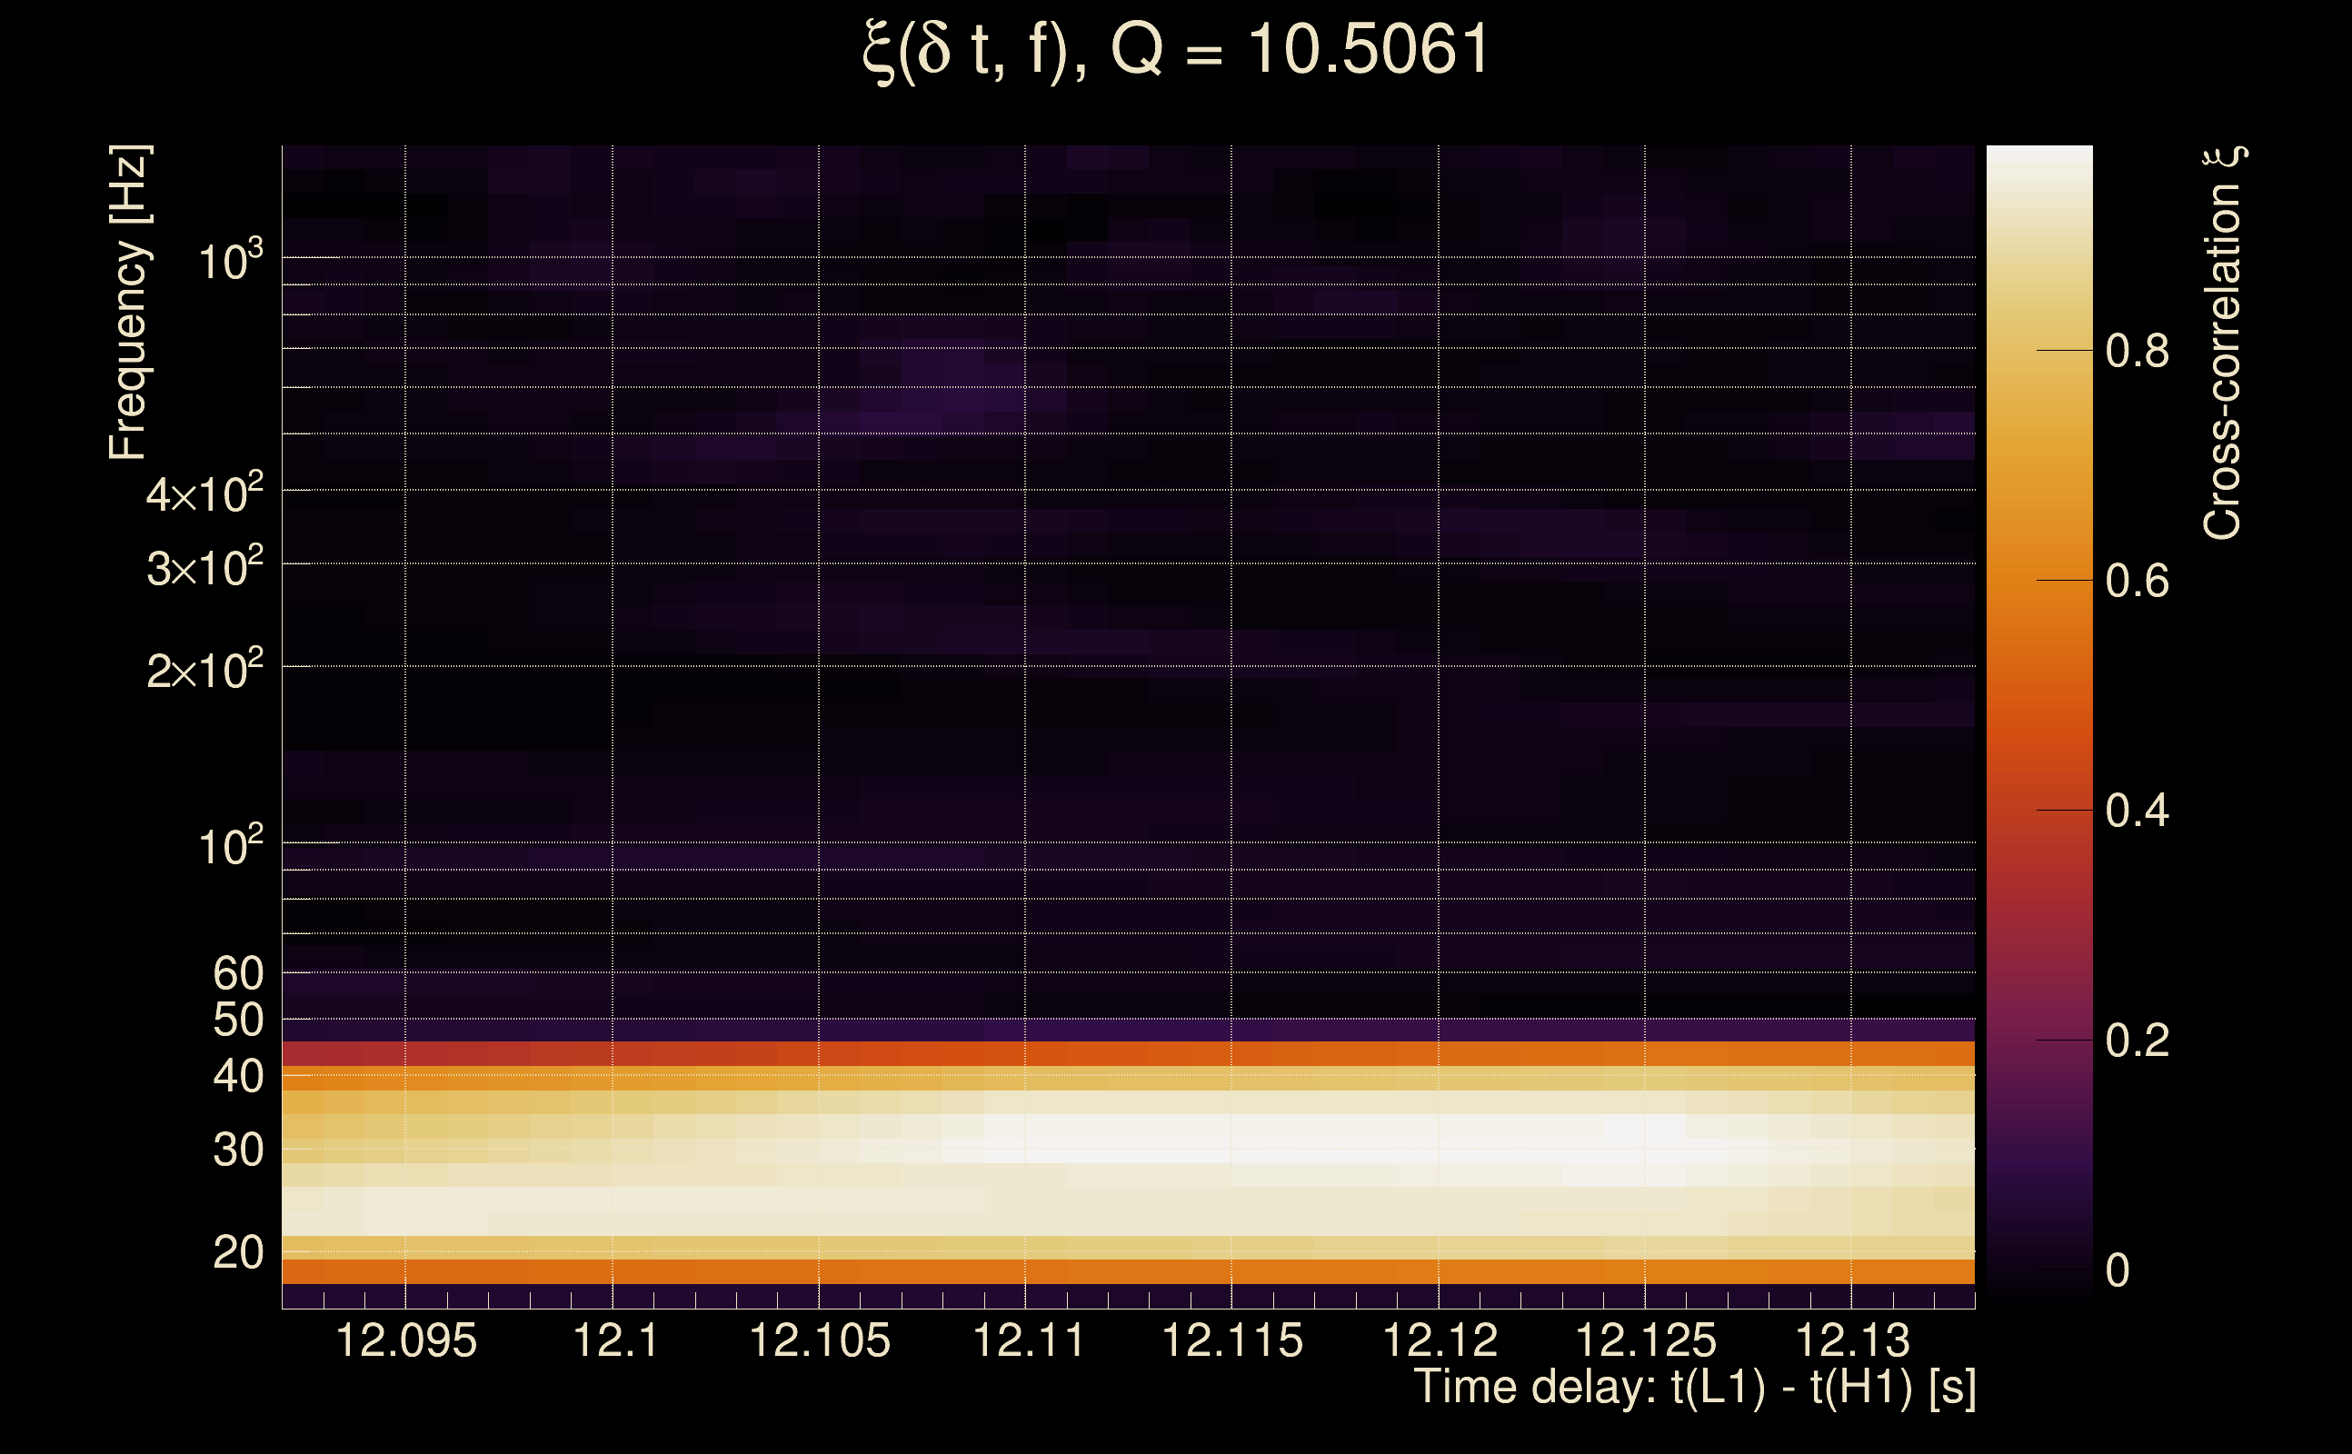The image size is (2352, 1454).
Task: Click the 12.11 x-axis tick label
Action: point(1028,1341)
